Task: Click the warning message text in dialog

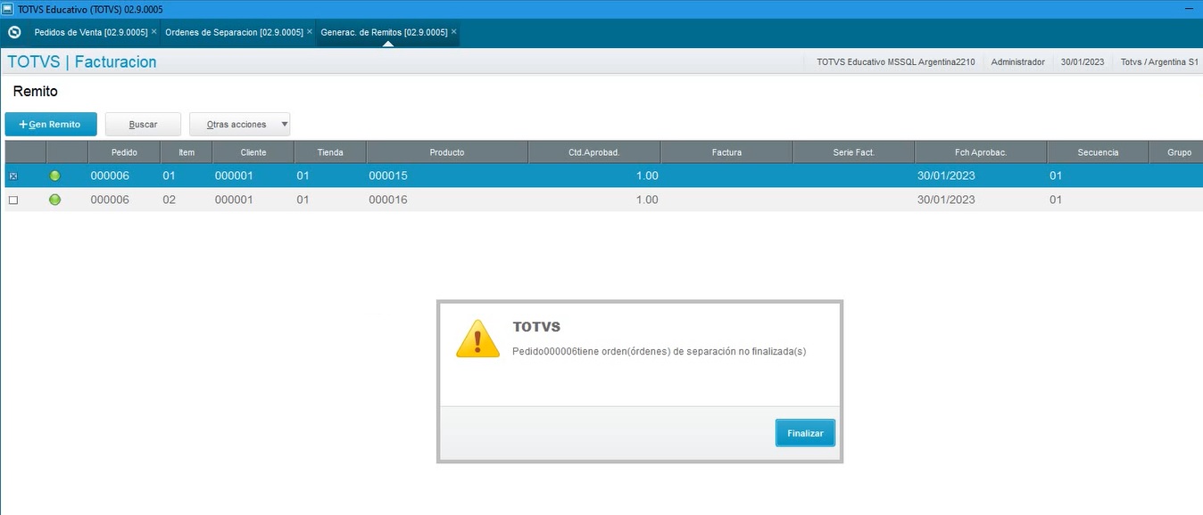Action: click(659, 351)
